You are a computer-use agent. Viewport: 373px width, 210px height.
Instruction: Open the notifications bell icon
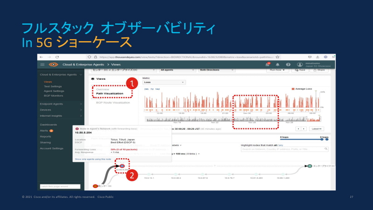click(x=277, y=64)
